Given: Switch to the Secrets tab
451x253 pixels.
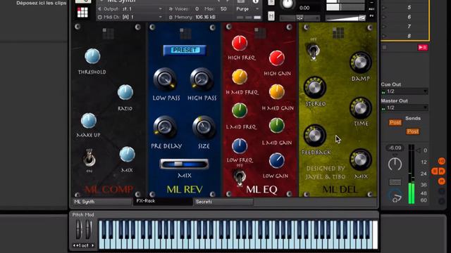Looking at the screenshot, I should pyautogui.click(x=223, y=202).
